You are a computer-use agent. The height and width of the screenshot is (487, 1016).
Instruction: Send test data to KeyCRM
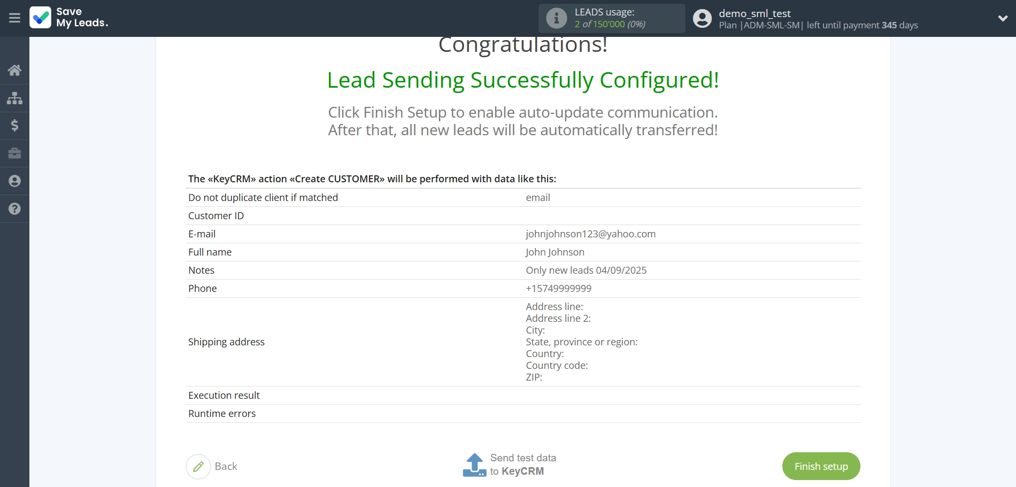[x=523, y=465]
